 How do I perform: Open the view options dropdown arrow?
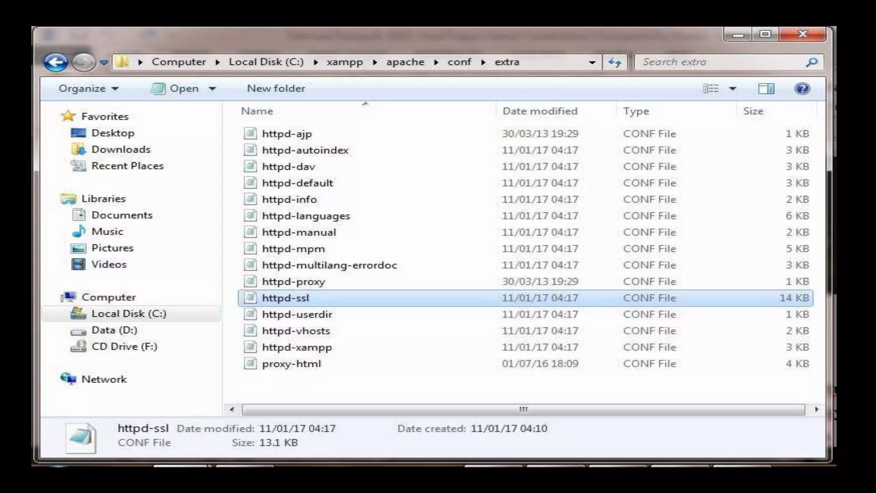point(733,89)
